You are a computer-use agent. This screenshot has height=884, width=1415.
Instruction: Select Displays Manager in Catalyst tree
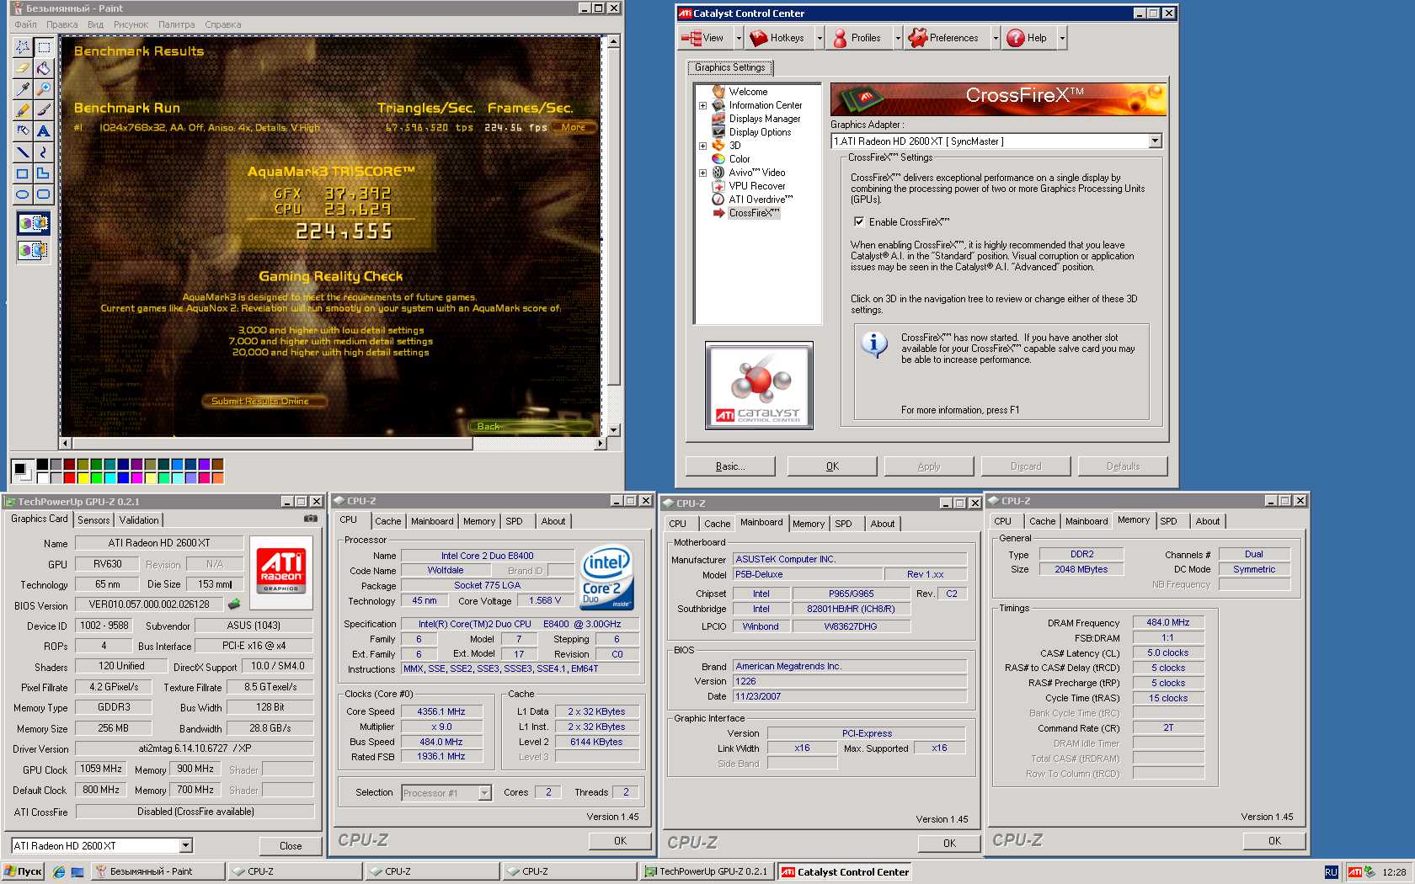pyautogui.click(x=765, y=119)
